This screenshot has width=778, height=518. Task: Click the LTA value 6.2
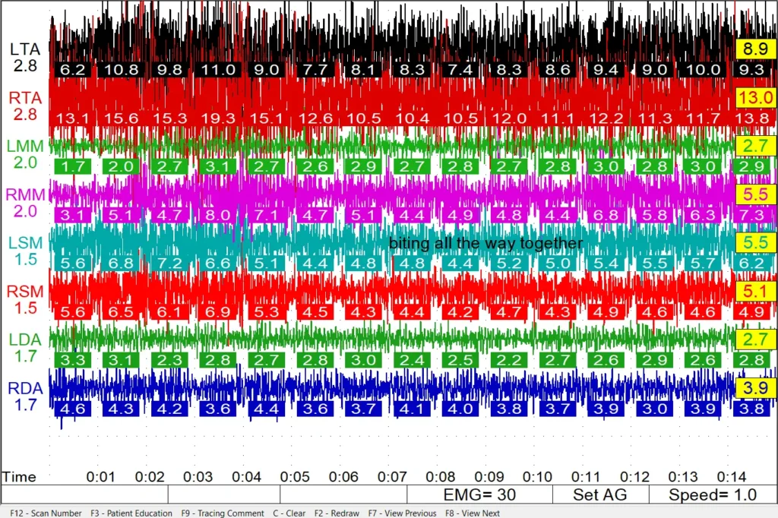tap(72, 69)
